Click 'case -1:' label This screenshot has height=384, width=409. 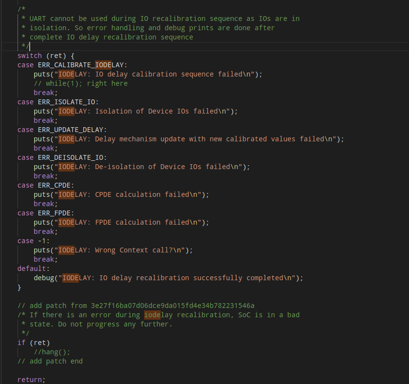[x=34, y=241]
